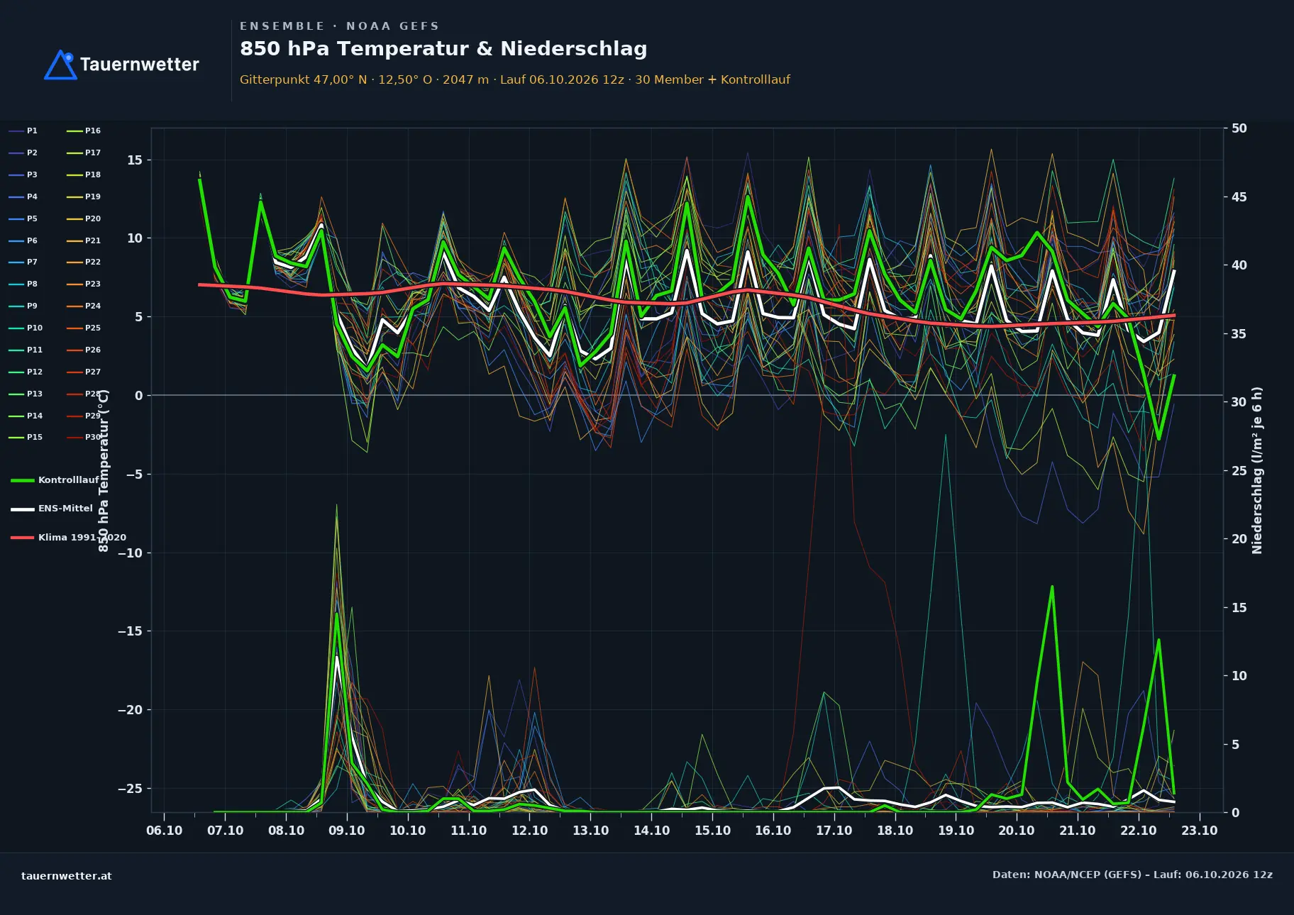1294x915 pixels.
Task: Click the 09.10 date label on x-axis
Action: coord(347,831)
